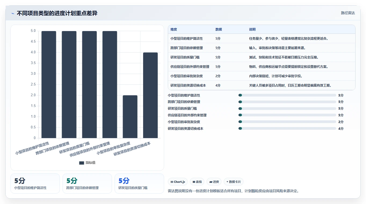Click progress bar for 供应链项目的外部约束管理
366x204 pixels.
click(287, 115)
